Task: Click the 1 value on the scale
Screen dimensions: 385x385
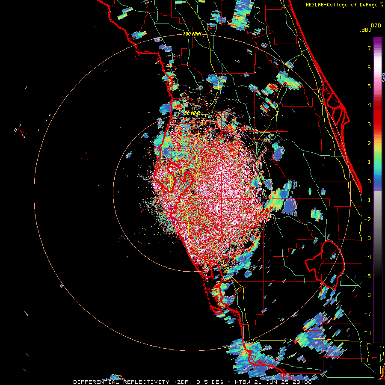Action: click(x=369, y=162)
